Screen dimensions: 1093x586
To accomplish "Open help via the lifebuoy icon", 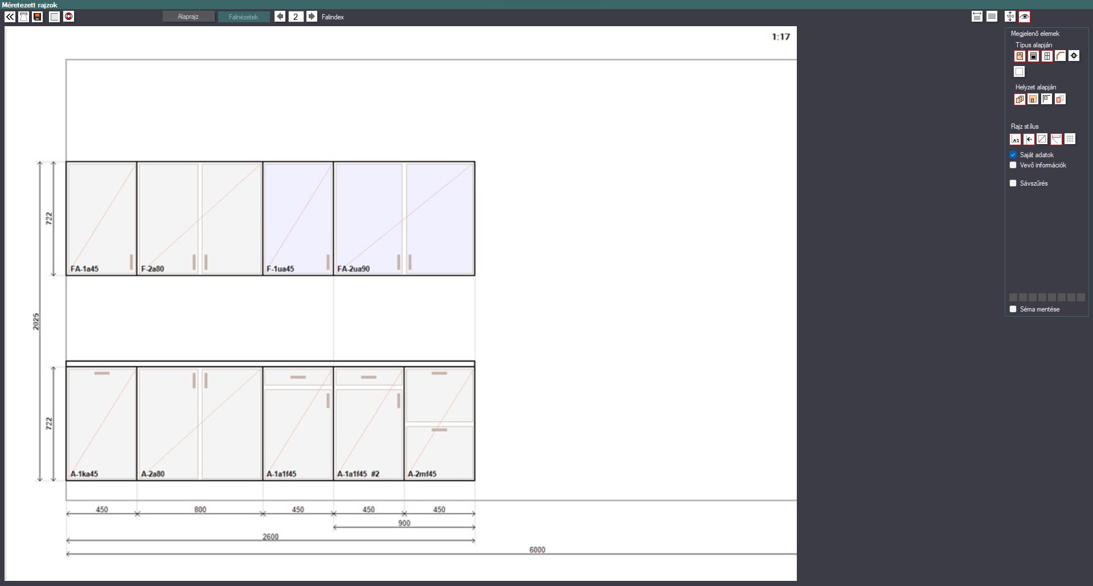I will 69,17.
